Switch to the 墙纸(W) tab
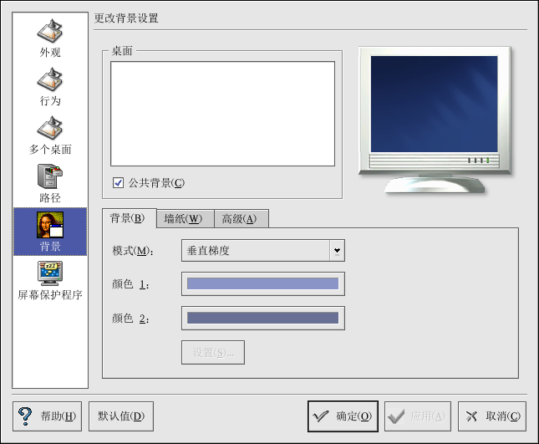This screenshot has width=539, height=444. point(185,219)
